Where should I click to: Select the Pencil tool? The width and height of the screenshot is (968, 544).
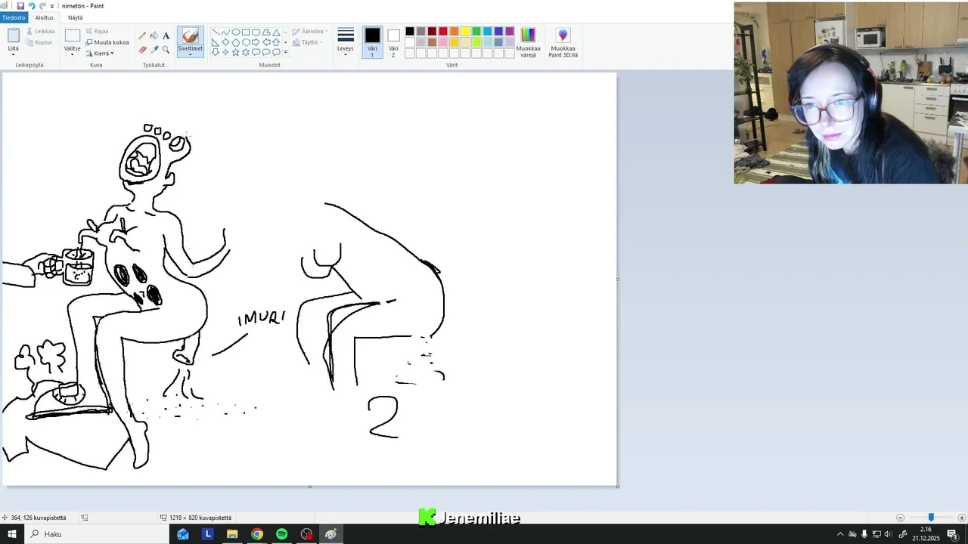coord(142,36)
